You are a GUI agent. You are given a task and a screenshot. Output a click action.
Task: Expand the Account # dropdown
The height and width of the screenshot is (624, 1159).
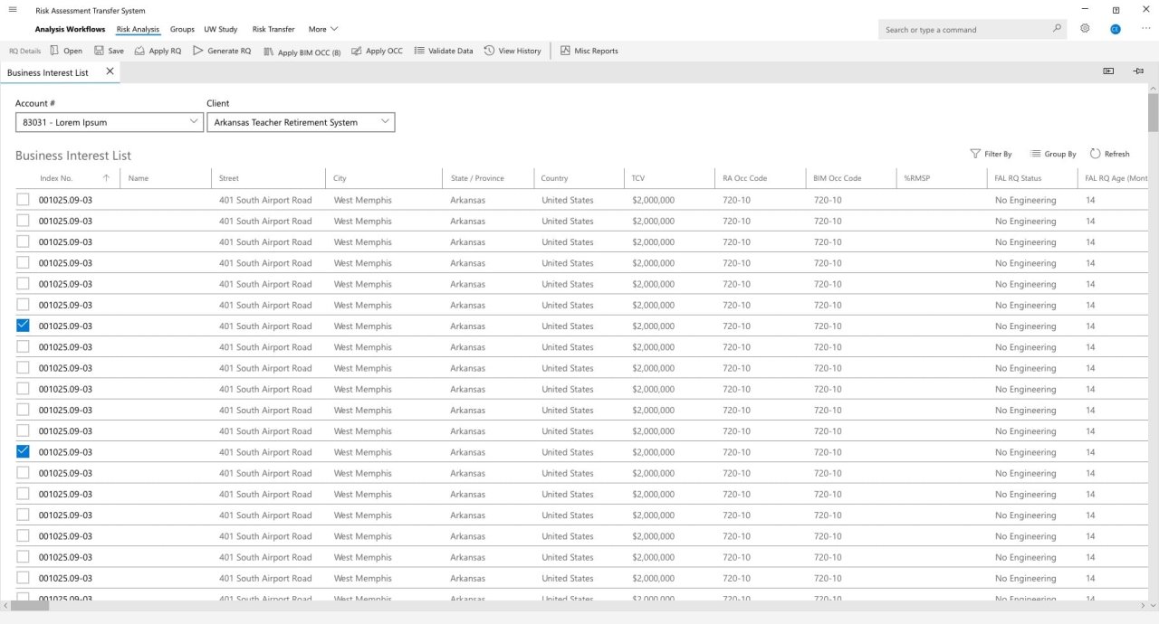[194, 121]
